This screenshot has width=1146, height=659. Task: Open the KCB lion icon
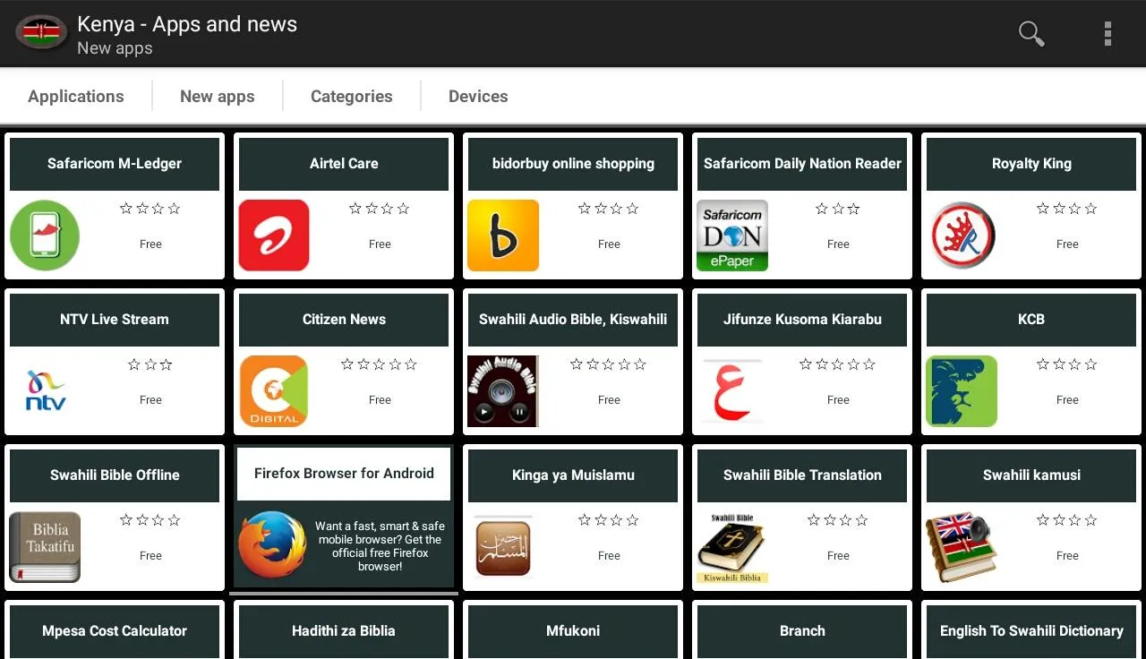[962, 390]
